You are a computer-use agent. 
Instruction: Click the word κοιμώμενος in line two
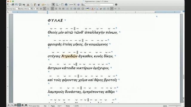pyautogui.click(x=98, y=44)
